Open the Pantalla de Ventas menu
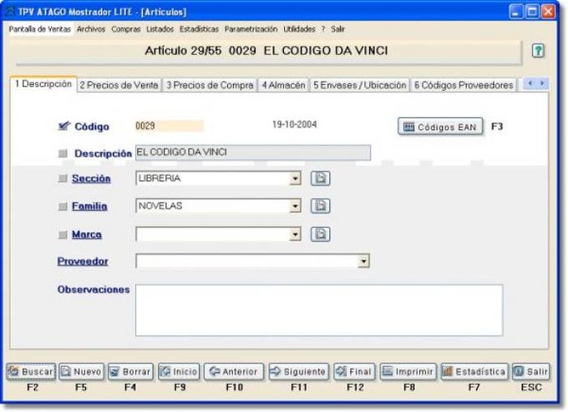The width and height of the screenshot is (568, 412). click(x=40, y=29)
